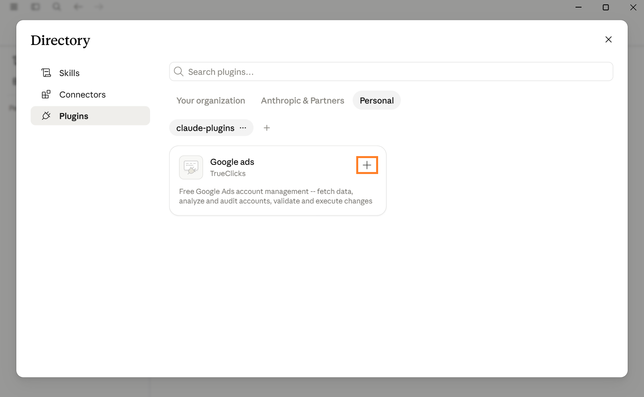The height and width of the screenshot is (397, 644).
Task: Select the claude-plugins marketplace chip
Action: point(205,128)
